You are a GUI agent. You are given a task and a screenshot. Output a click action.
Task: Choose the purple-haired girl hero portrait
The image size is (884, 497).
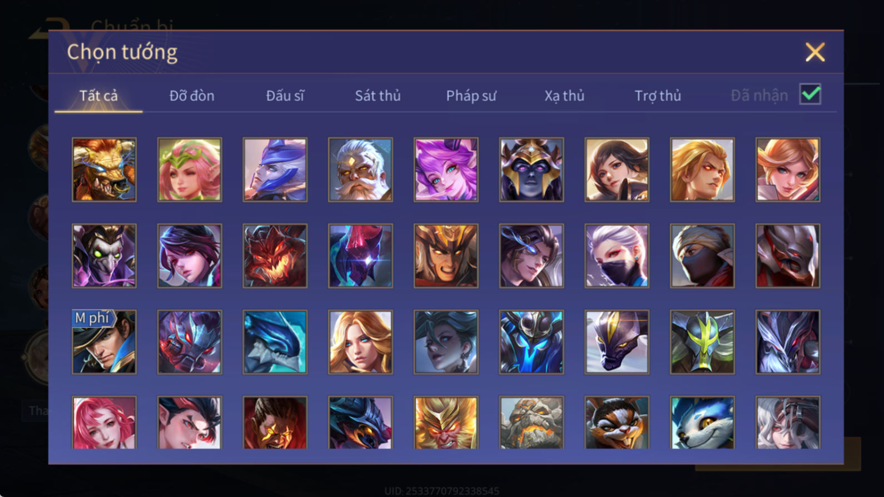(x=446, y=170)
